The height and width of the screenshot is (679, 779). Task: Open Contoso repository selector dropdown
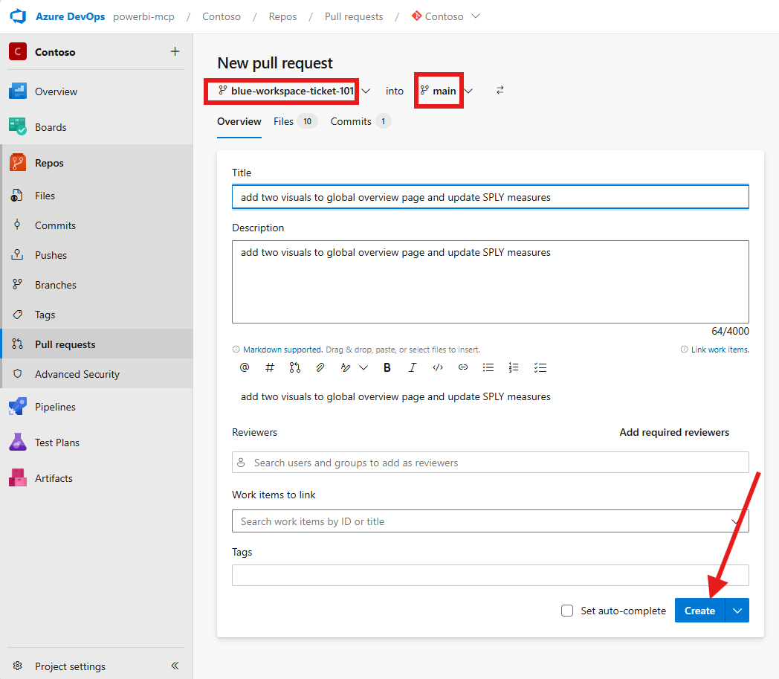[x=446, y=16]
